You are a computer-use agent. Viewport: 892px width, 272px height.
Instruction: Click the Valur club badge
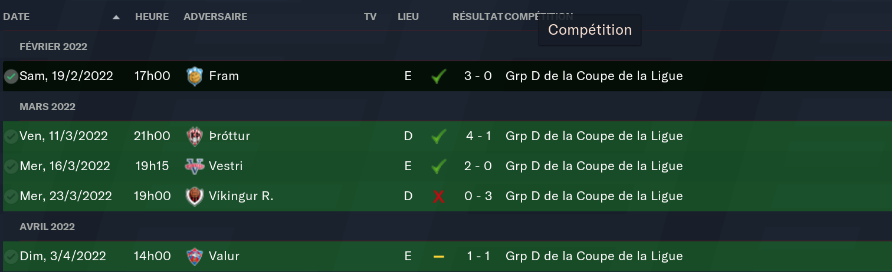(x=194, y=257)
